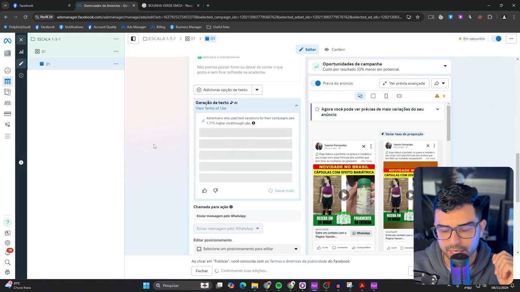Open ellipsis menu for ad 01 row
The height and width of the screenshot is (292, 520).
point(116,64)
